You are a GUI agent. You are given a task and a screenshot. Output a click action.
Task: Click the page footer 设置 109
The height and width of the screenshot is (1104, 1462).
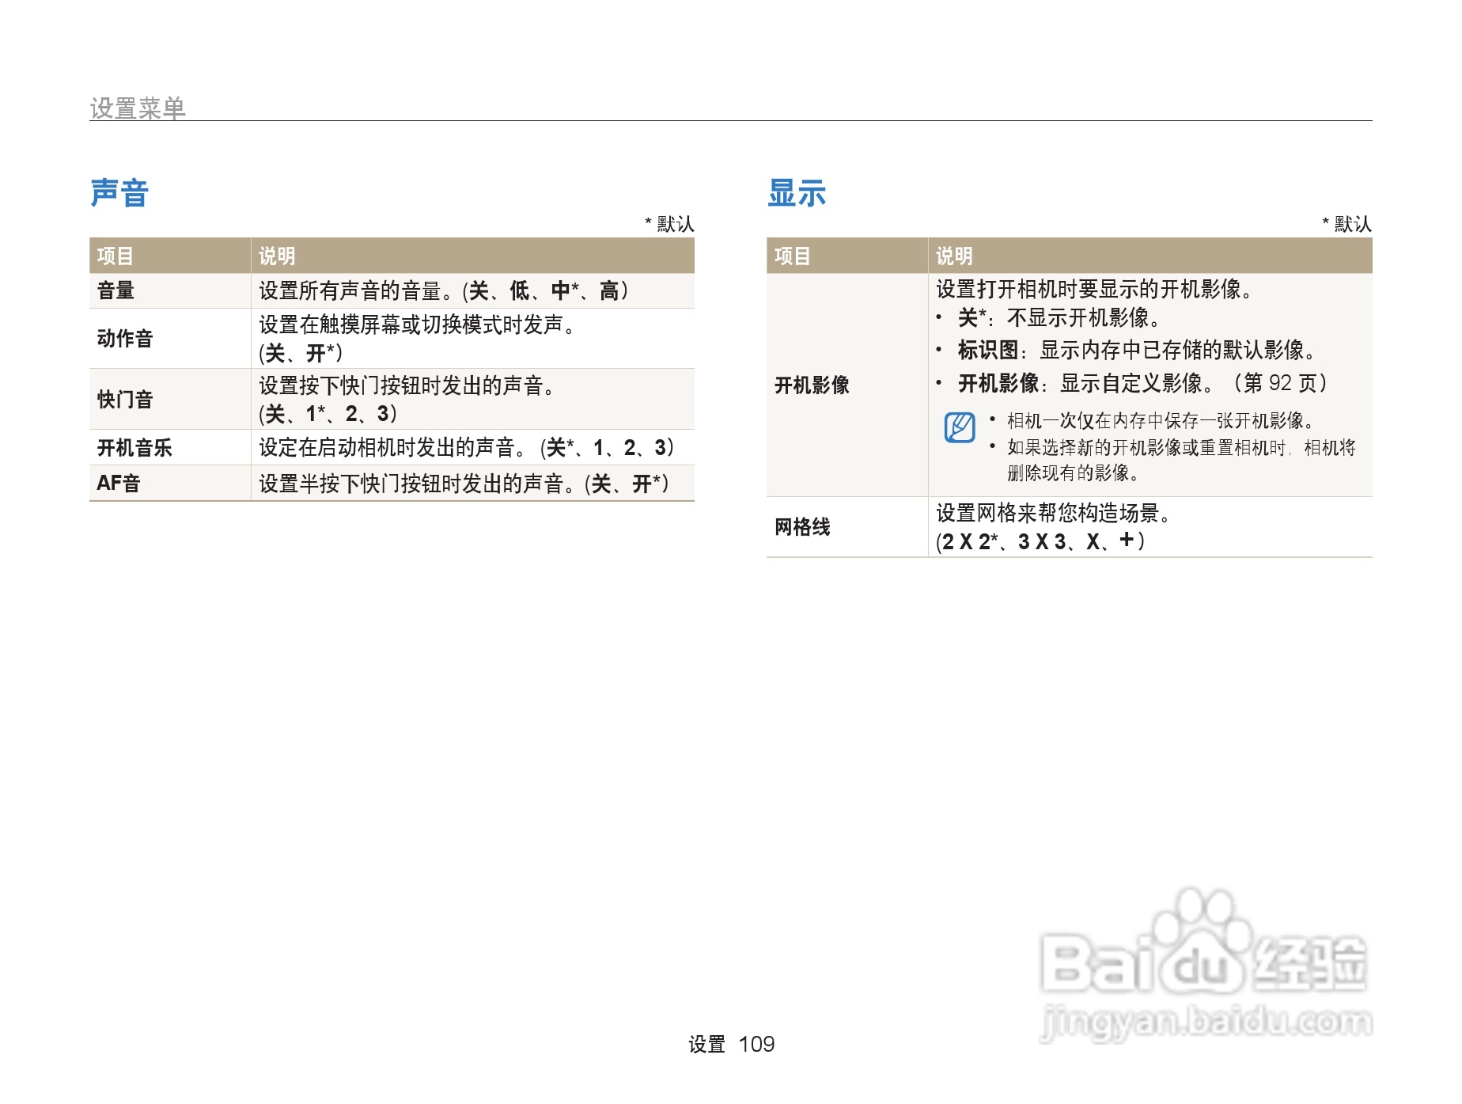click(731, 1045)
